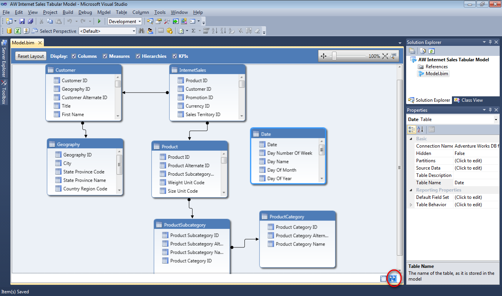The height and width of the screenshot is (296, 502).
Task: Switch to Grid view icon at bottom
Action: pyautogui.click(x=383, y=279)
